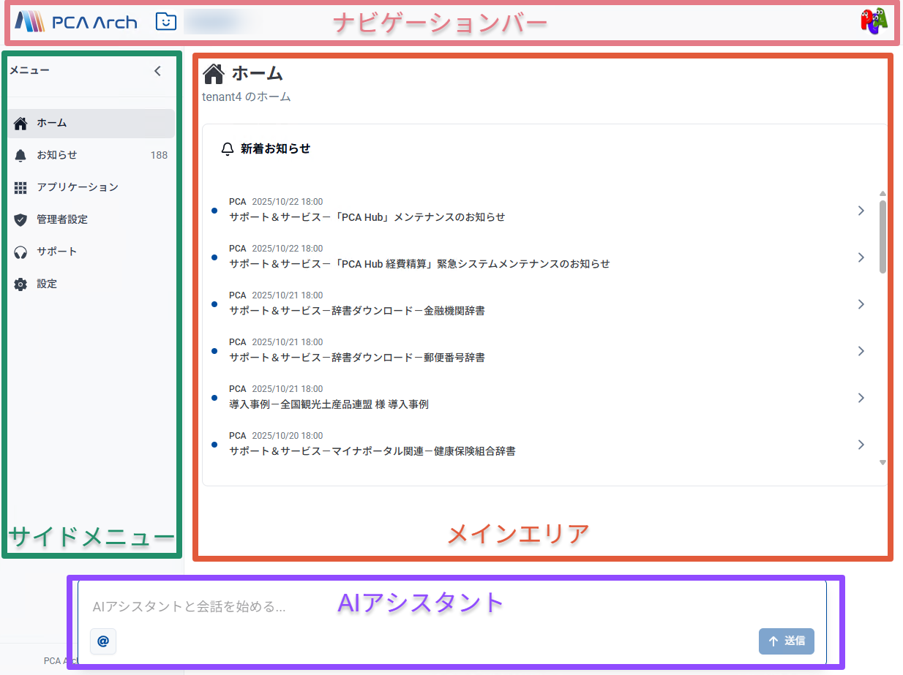Screen dimensions: 903x675
Task: Open the gear icon next to 設定
Action: (20, 284)
